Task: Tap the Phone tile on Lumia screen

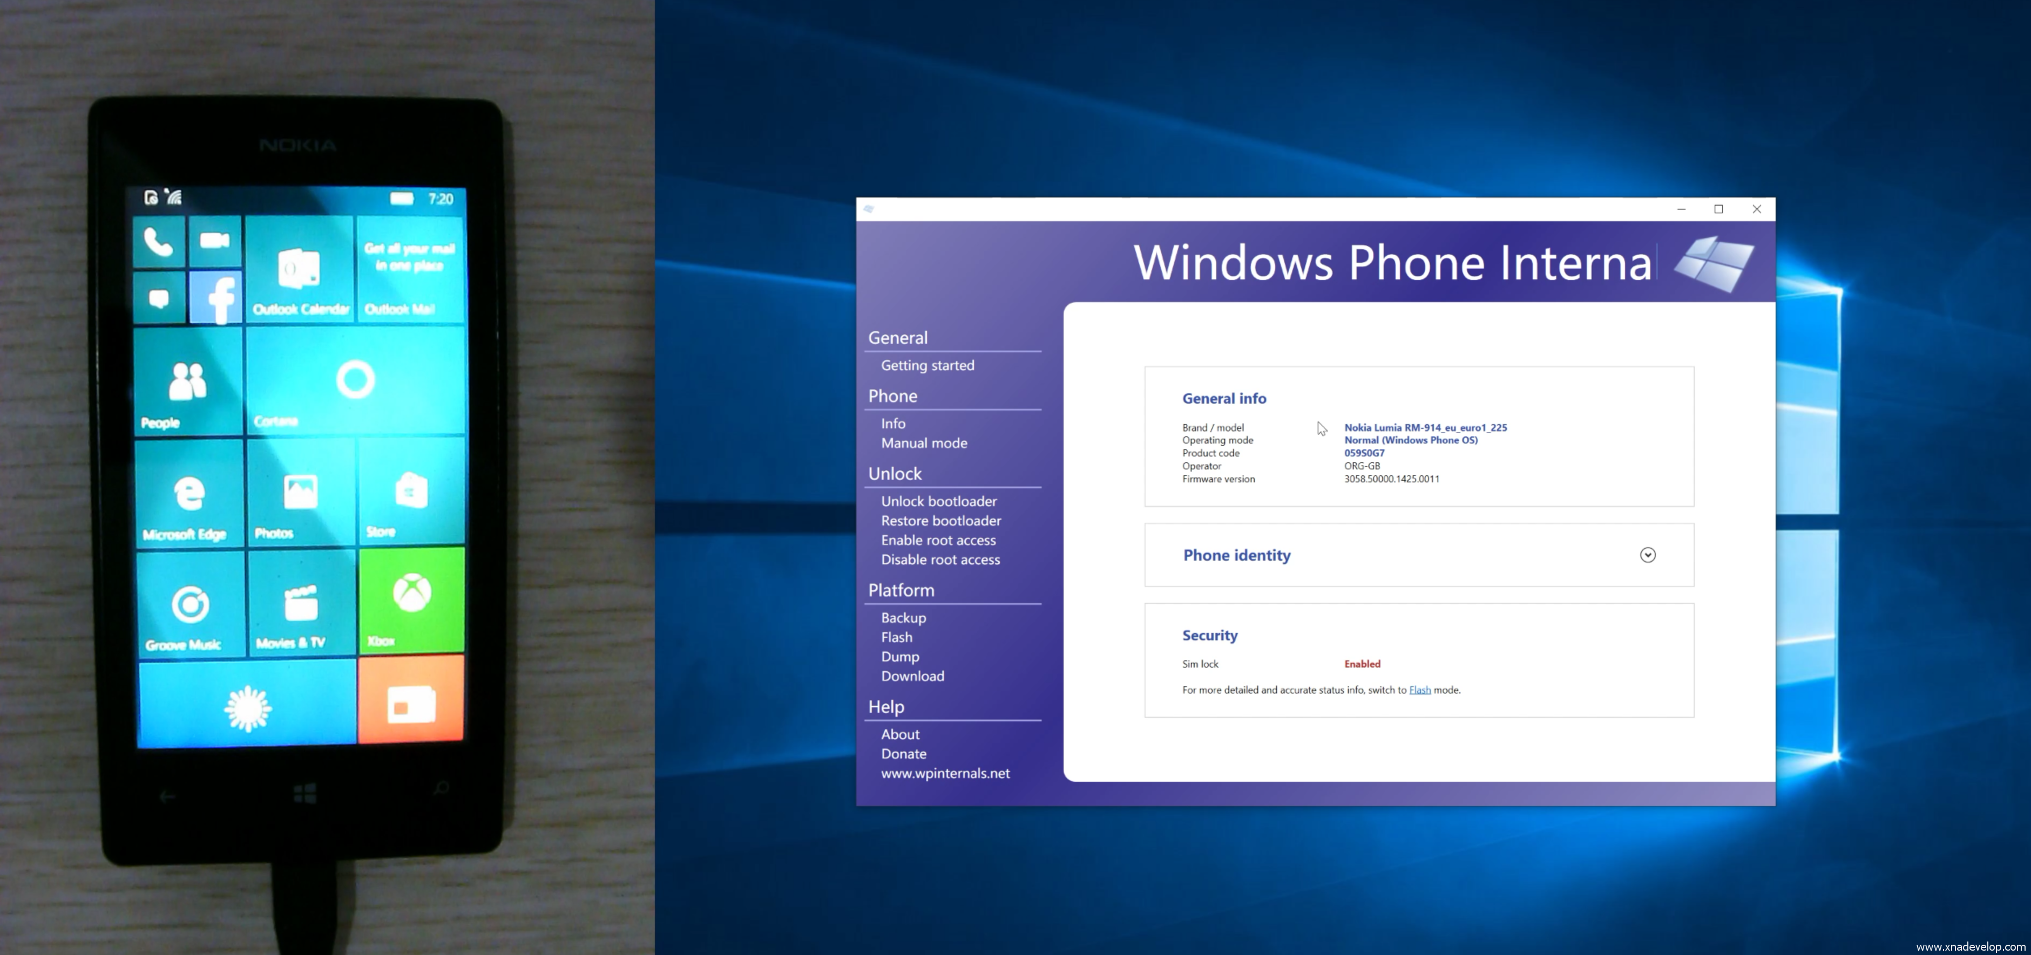Action: [x=159, y=241]
